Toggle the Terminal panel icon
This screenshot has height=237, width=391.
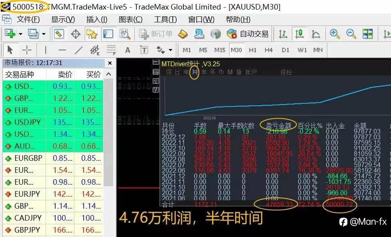(108, 34)
